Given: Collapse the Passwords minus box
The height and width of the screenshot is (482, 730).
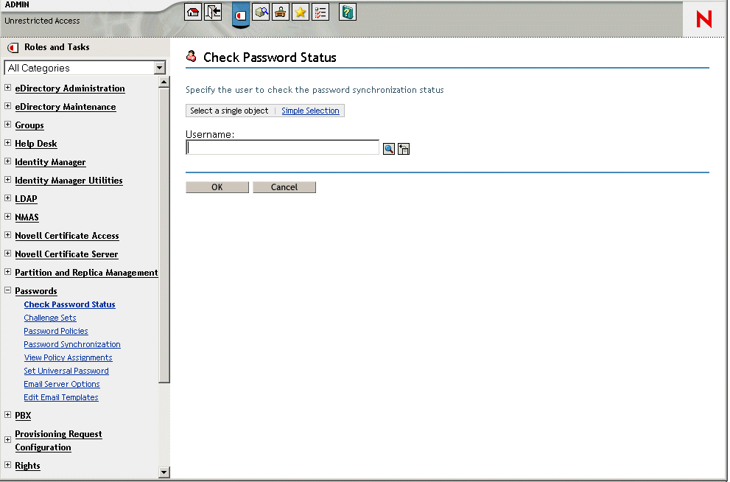Looking at the screenshot, I should point(7,290).
